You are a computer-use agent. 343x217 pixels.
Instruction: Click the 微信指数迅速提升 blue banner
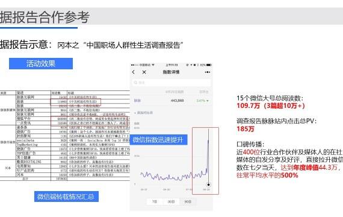[158, 140]
